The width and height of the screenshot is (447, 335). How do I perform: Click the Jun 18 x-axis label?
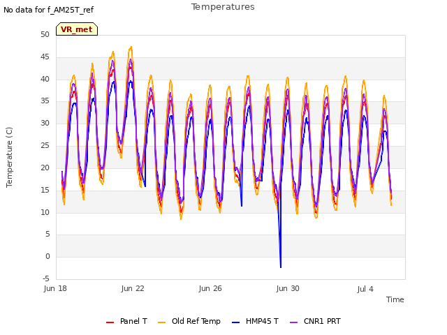(55, 288)
